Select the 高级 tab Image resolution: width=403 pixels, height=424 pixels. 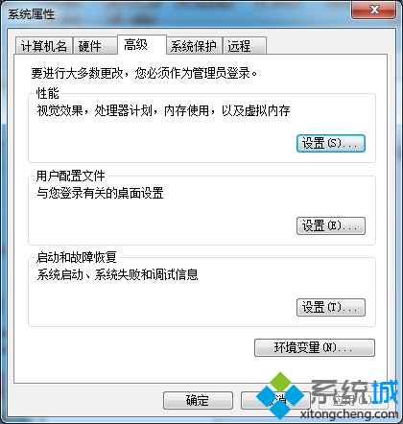coord(142,44)
